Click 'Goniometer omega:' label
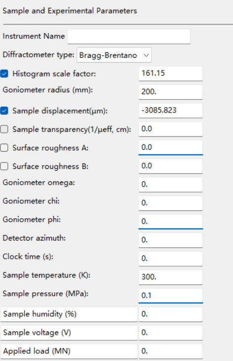This screenshot has height=361, width=233. pos(39,183)
